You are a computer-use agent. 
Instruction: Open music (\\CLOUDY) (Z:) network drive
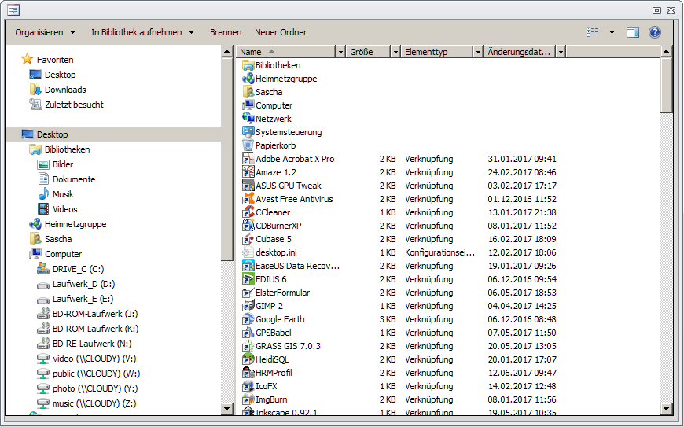click(94, 403)
